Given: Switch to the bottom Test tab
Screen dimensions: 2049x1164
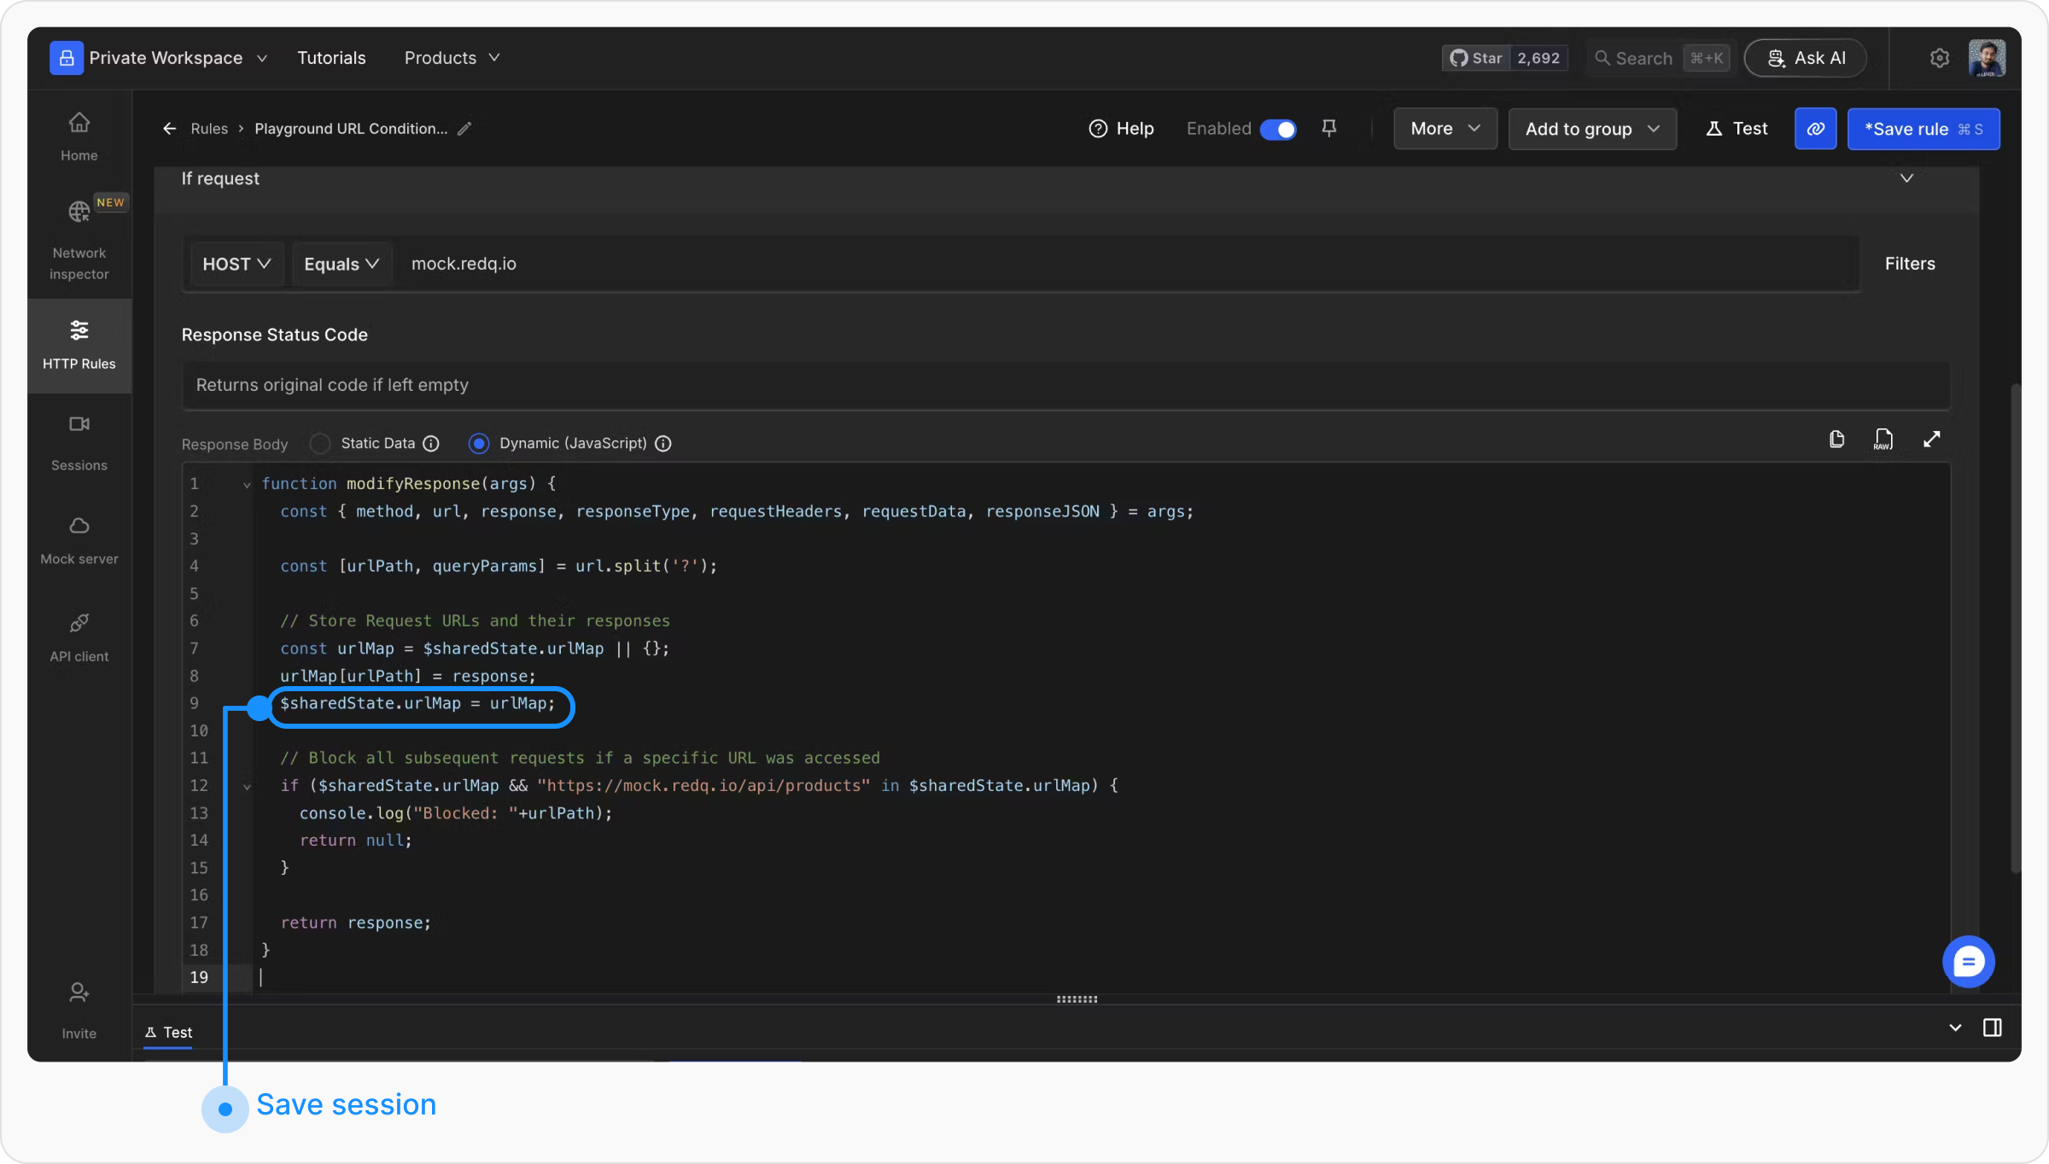Looking at the screenshot, I should [169, 1032].
